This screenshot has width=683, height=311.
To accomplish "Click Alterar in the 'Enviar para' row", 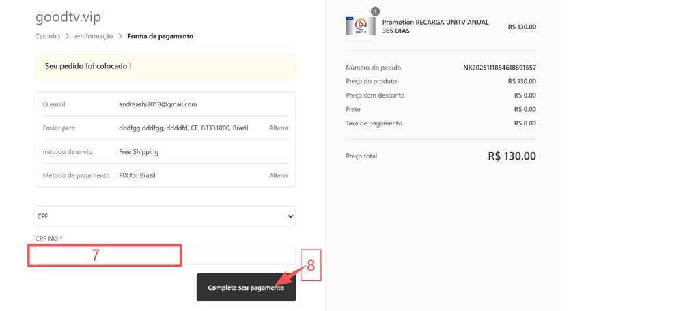I will point(278,128).
